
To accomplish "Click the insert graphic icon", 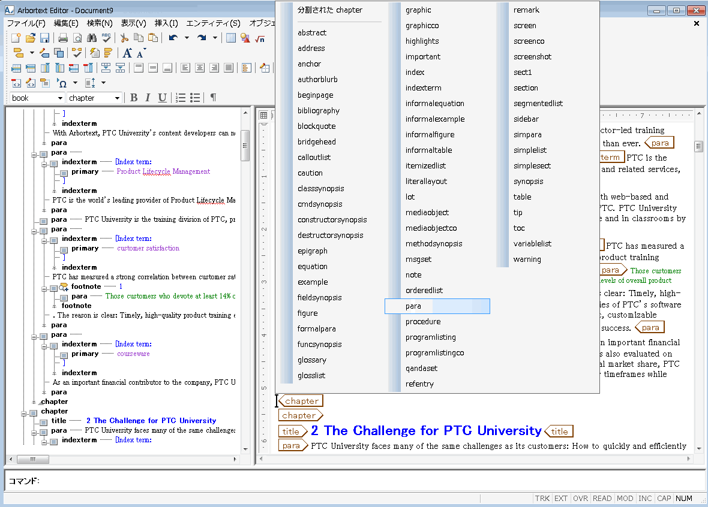I will (x=245, y=38).
